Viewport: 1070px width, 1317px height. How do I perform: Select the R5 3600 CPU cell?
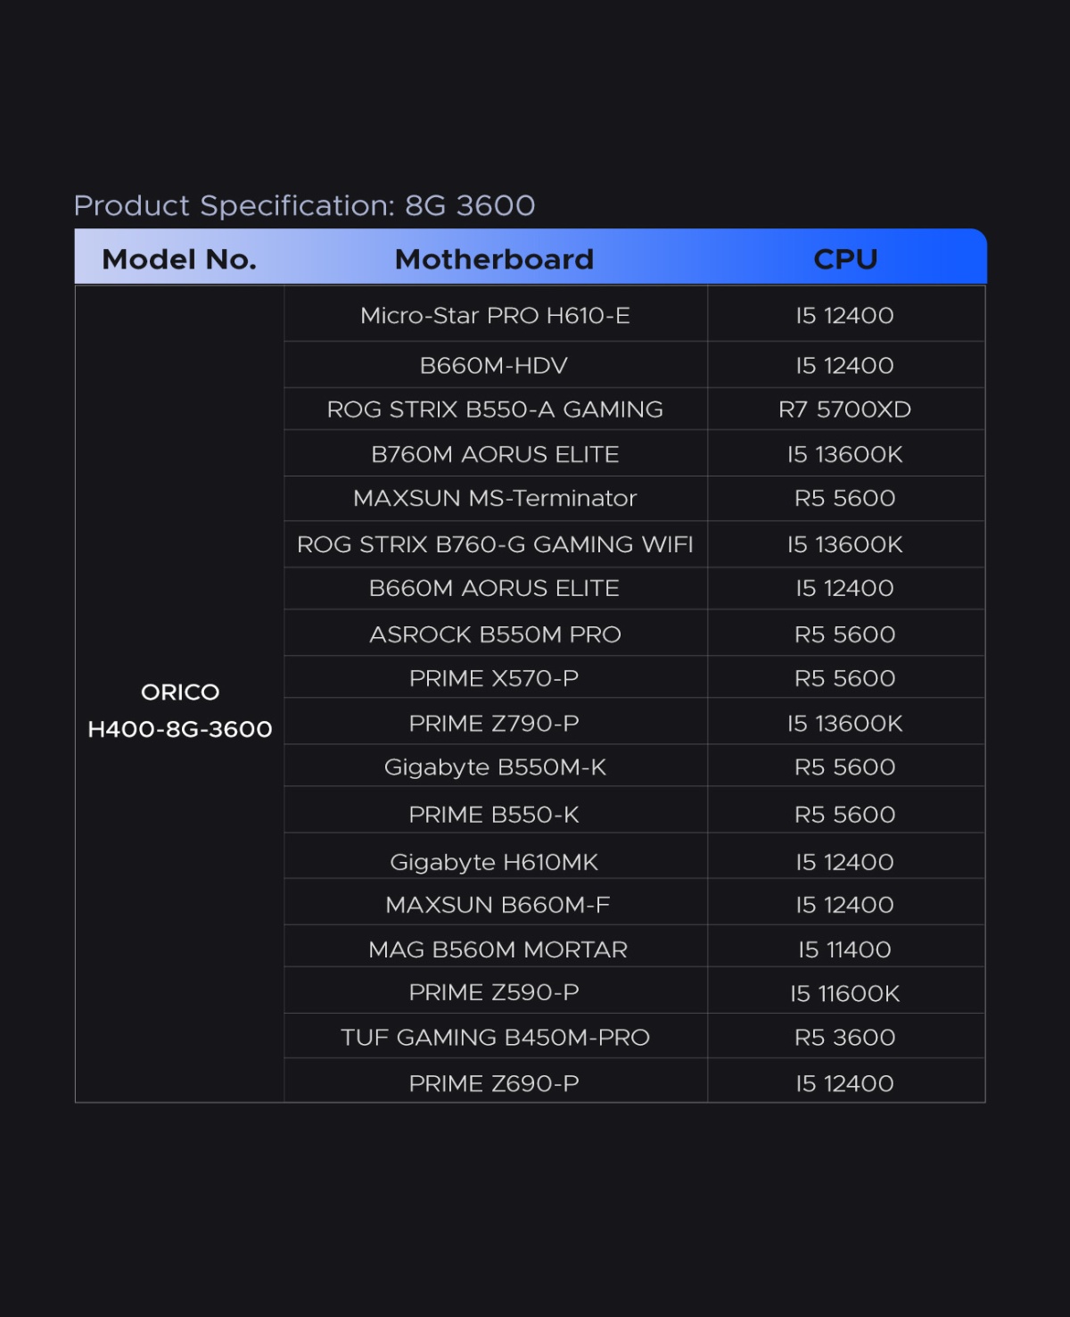845,1037
